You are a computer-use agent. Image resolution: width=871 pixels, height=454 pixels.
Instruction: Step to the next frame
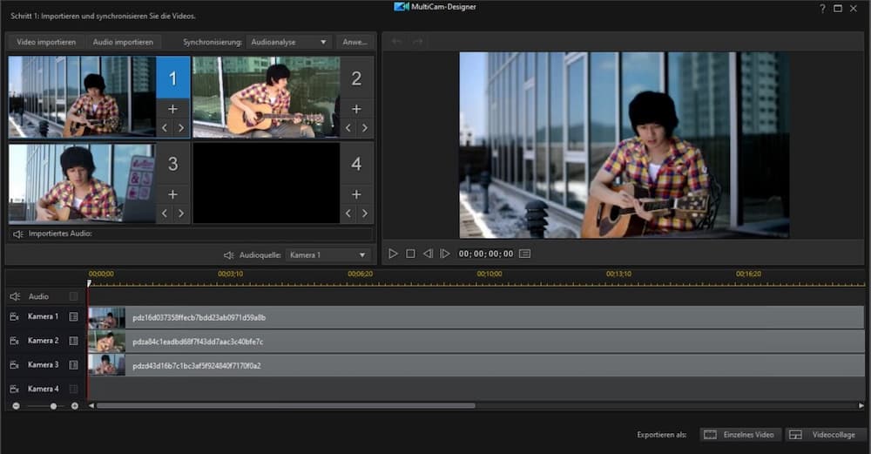click(445, 254)
